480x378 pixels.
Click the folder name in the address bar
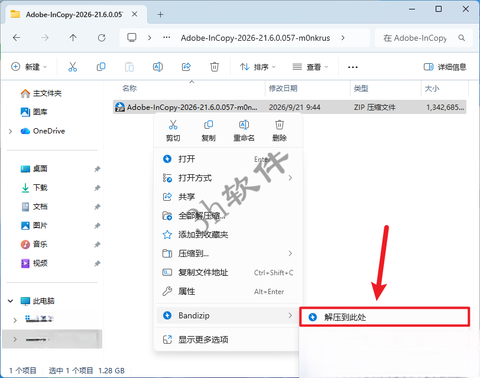point(255,38)
